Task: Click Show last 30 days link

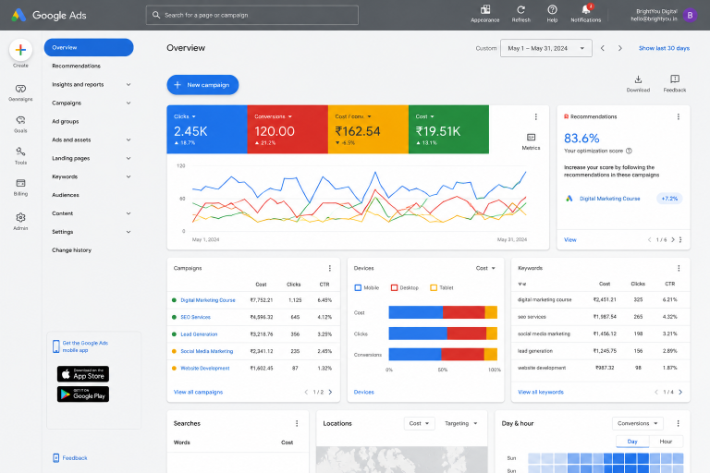Action: click(x=664, y=48)
